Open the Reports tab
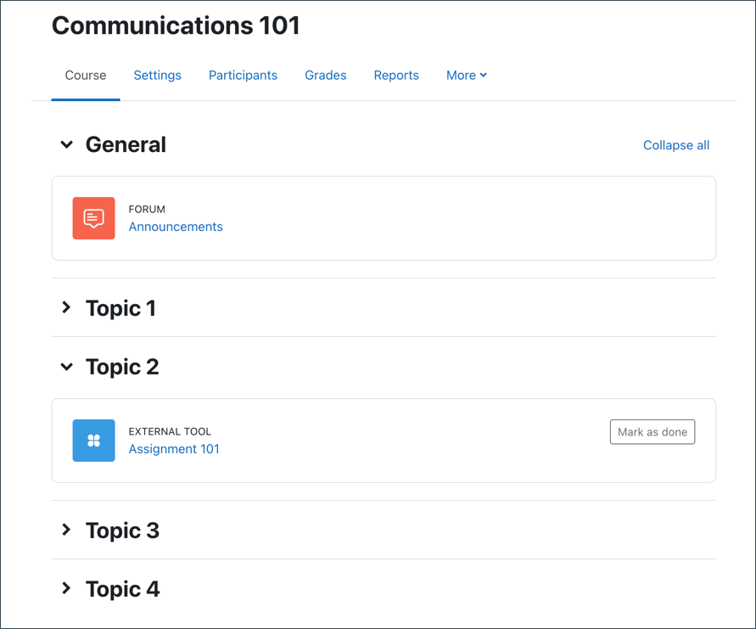This screenshot has height=629, width=756. point(396,76)
